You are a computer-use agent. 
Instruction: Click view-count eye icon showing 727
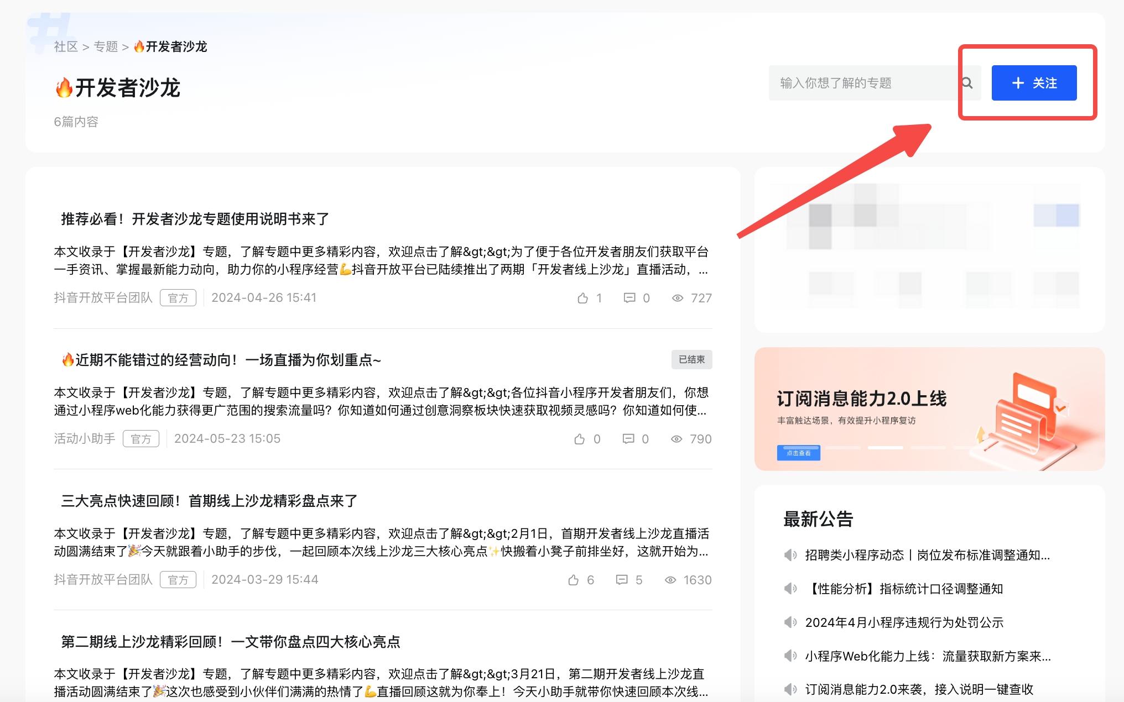[x=677, y=298]
